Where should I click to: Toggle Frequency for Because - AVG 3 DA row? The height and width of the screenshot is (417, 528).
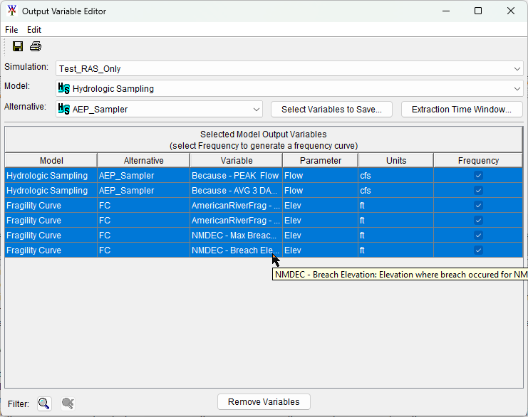(x=478, y=190)
